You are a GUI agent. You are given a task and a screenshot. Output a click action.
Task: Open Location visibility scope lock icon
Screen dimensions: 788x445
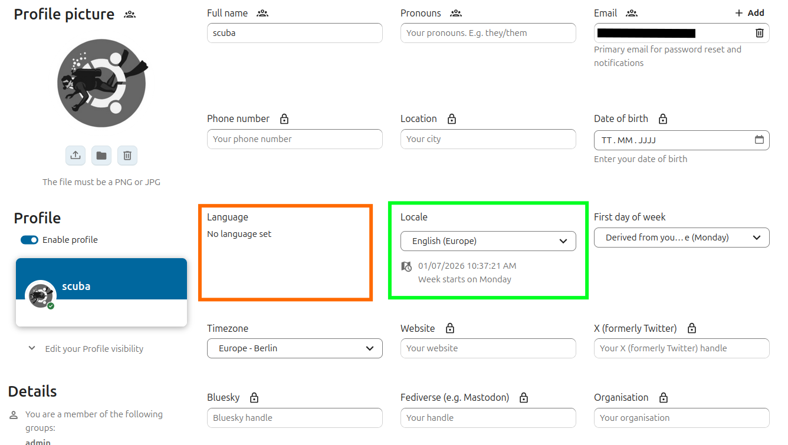coord(452,119)
